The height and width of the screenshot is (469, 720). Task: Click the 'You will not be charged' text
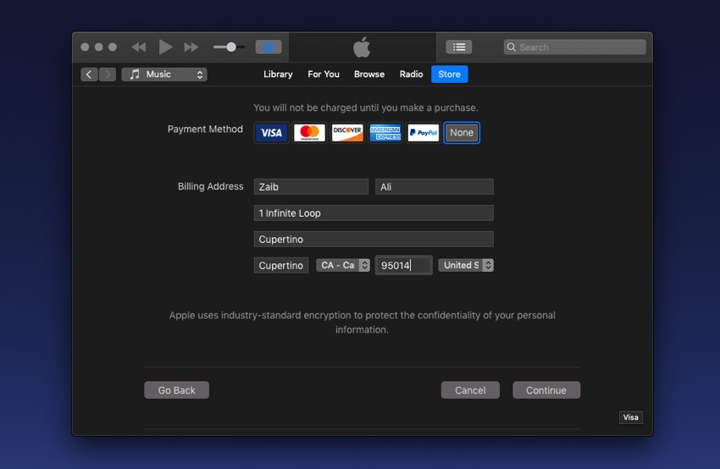click(366, 108)
